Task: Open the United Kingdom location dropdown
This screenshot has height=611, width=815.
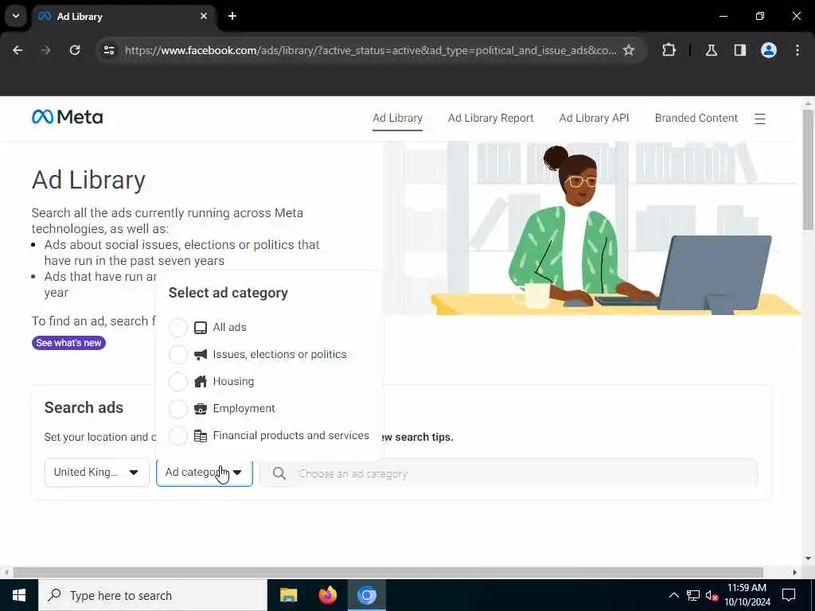Action: coord(96,473)
